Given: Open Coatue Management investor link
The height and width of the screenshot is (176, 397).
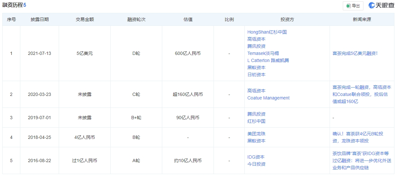Looking at the screenshot, I should pyautogui.click(x=268, y=98).
